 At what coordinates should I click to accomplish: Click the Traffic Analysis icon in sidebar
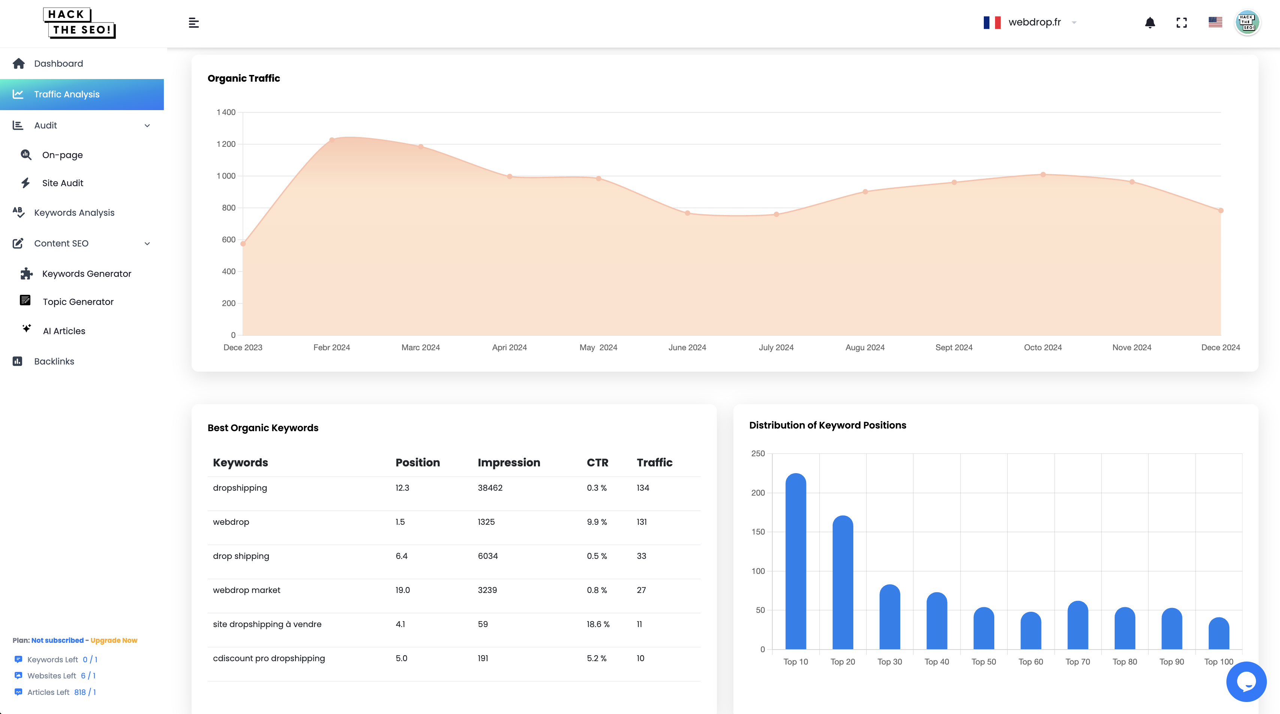point(18,94)
